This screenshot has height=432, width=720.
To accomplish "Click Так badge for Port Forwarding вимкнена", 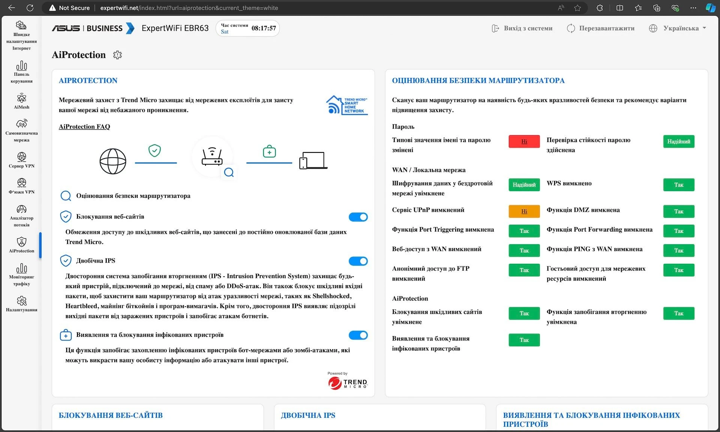I will [x=679, y=231].
